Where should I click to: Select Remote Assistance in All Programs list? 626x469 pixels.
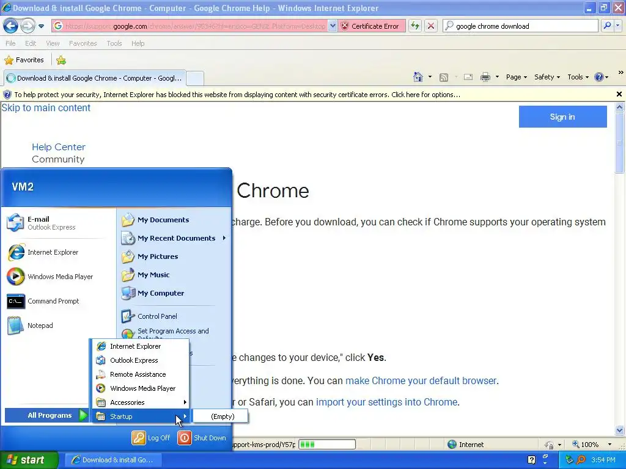point(141,374)
